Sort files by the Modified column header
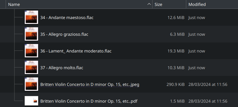 point(197,4)
